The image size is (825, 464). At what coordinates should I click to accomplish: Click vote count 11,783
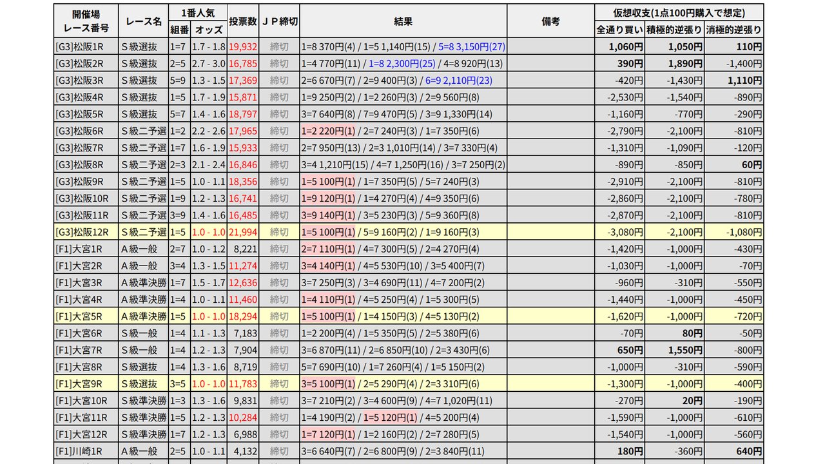click(243, 383)
